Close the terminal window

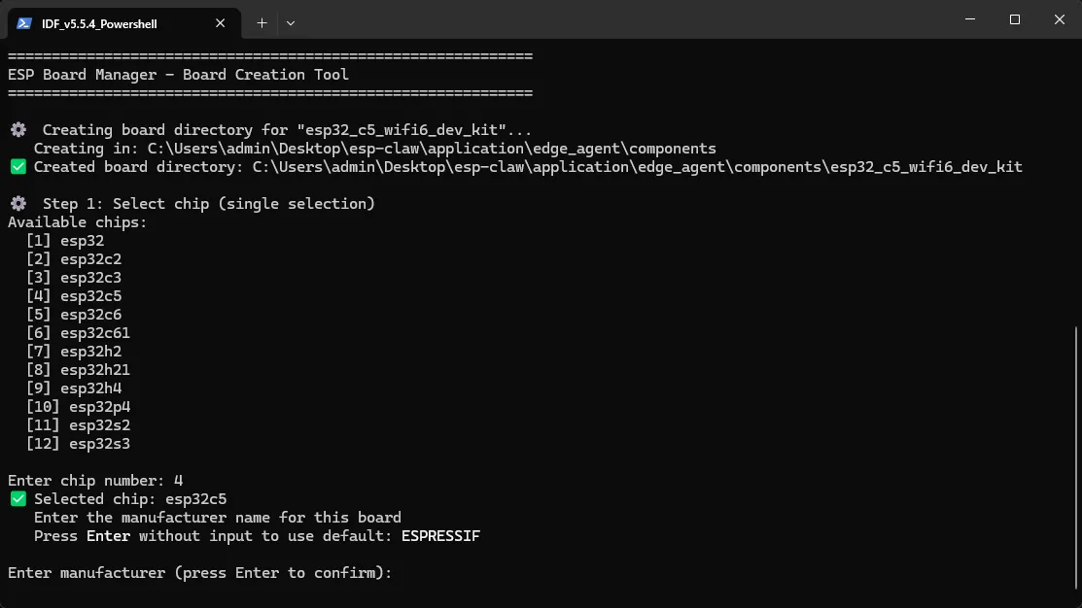[x=1060, y=19]
